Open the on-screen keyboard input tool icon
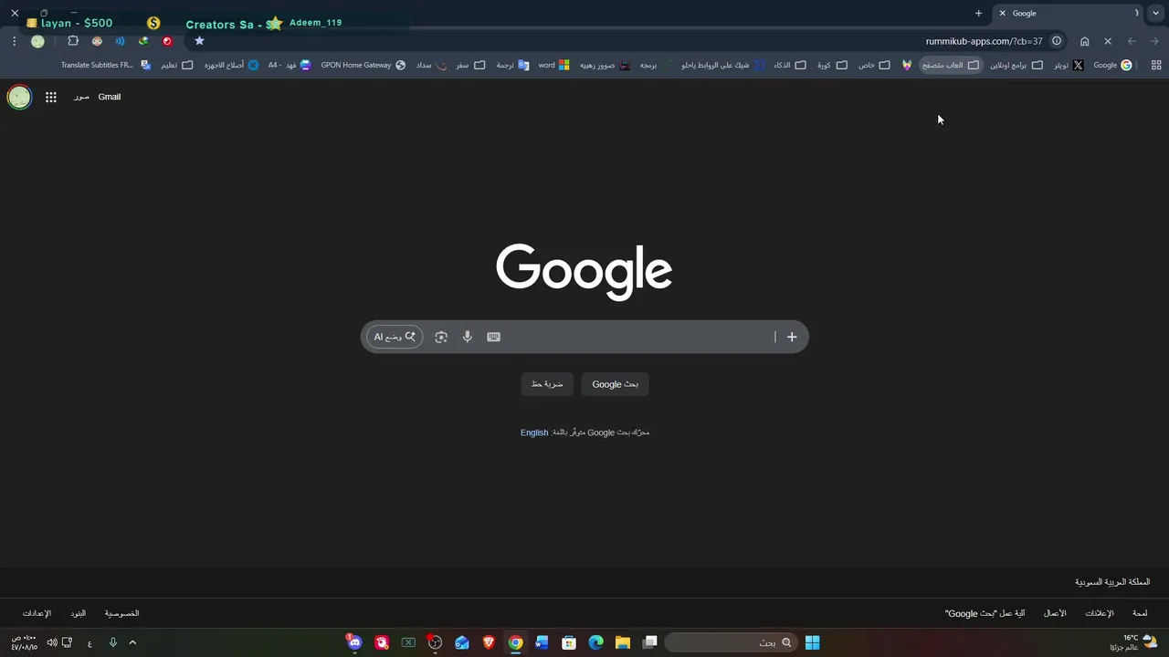1169x657 pixels. [494, 337]
